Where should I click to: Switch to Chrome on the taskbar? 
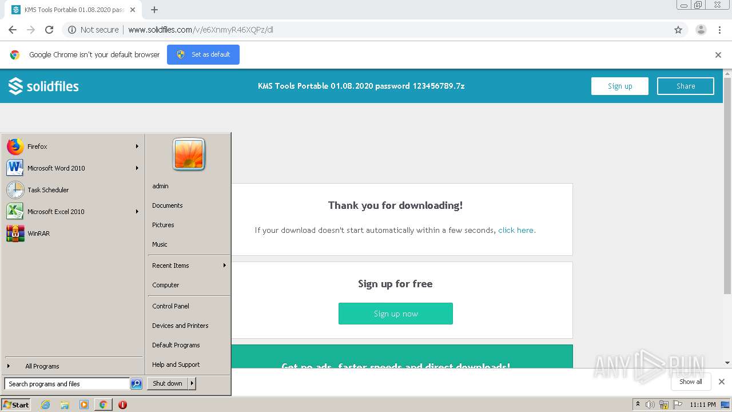(x=103, y=405)
